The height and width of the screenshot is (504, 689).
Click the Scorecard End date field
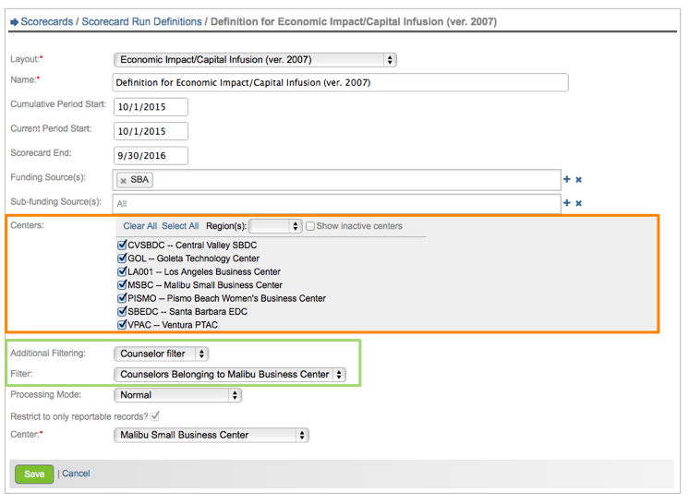pos(151,155)
